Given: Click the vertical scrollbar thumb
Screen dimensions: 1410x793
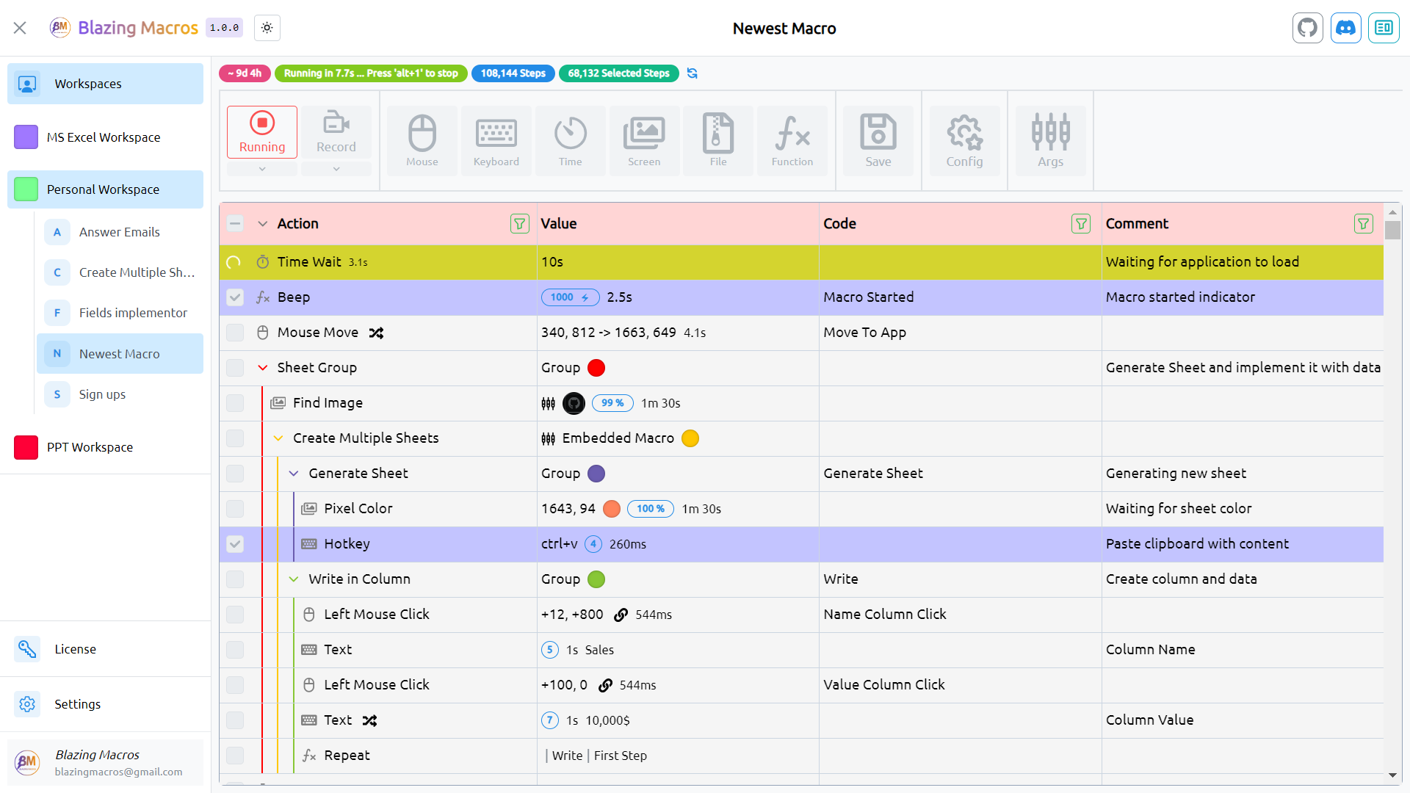Looking at the screenshot, I should 1392,230.
